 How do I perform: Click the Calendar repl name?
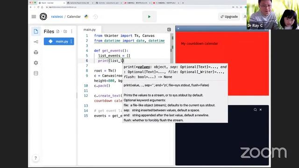click(74, 17)
